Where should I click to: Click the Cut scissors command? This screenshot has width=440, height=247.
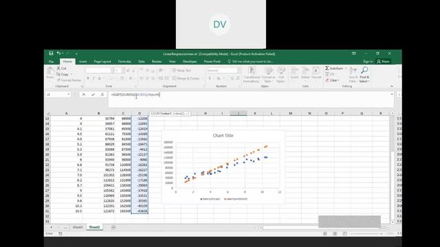(61, 69)
